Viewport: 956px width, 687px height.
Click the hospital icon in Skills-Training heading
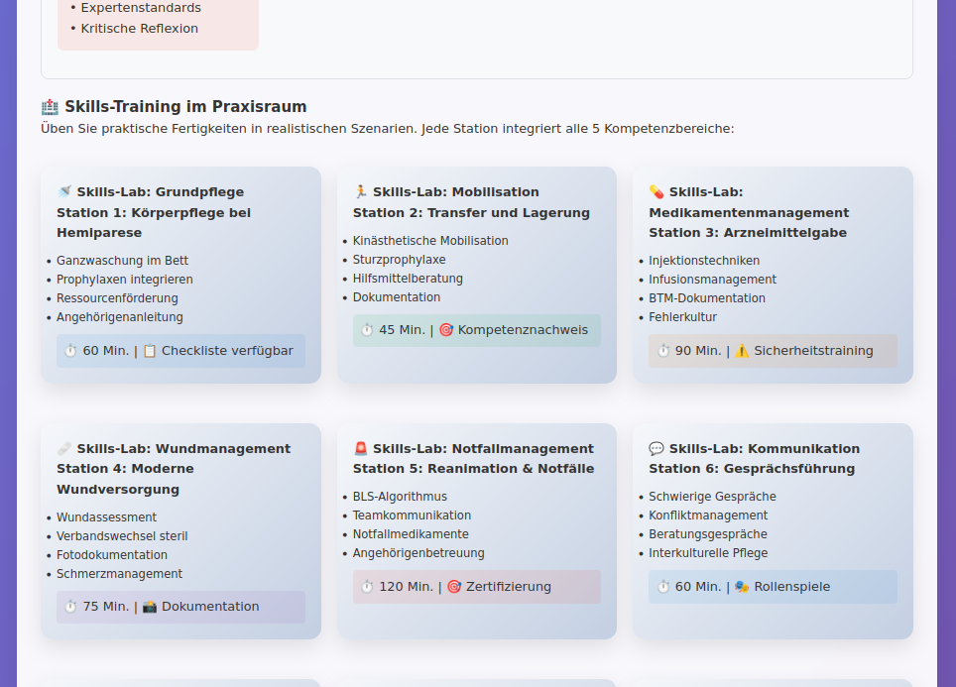(50, 107)
